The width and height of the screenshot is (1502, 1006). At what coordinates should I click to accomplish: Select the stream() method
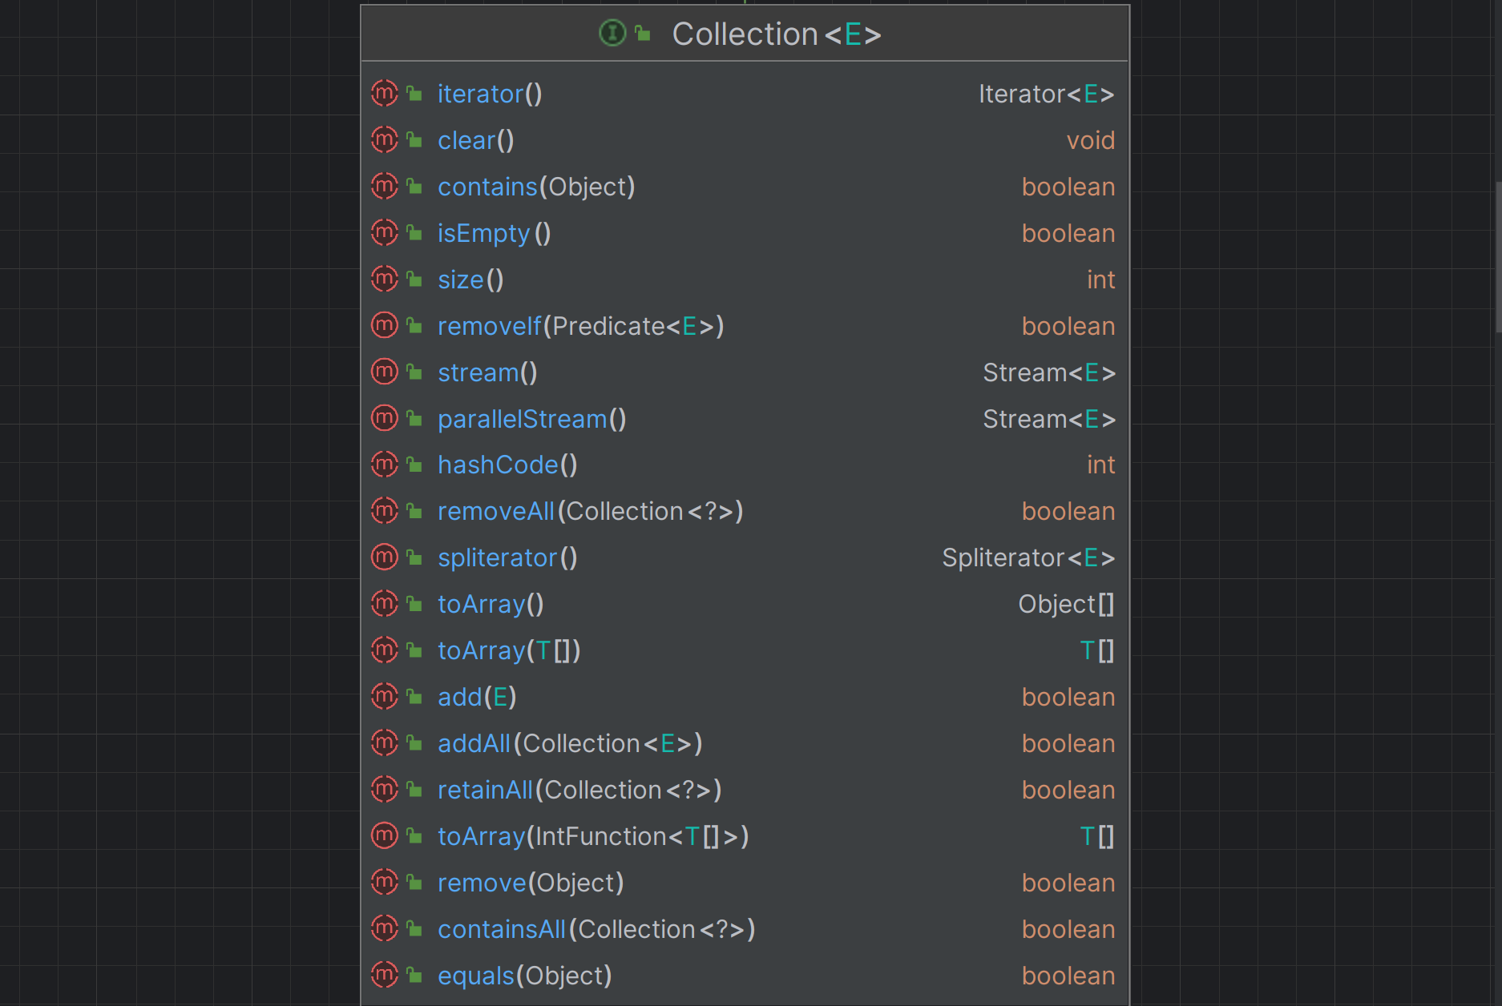487,373
